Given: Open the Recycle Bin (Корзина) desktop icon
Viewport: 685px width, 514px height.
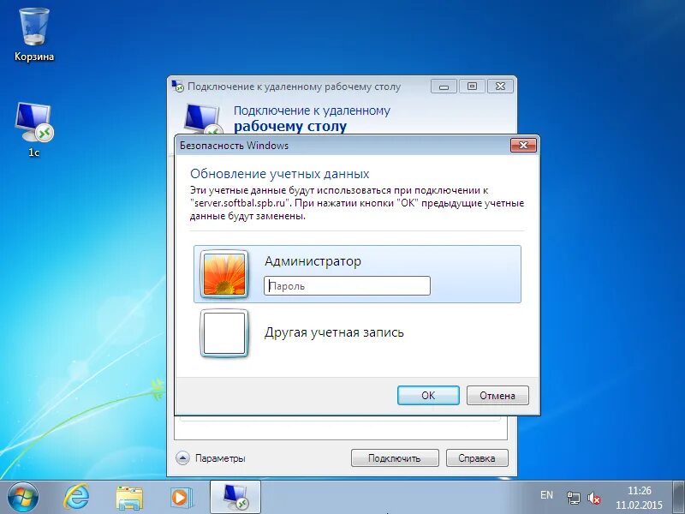Looking at the screenshot, I should tap(34, 34).
